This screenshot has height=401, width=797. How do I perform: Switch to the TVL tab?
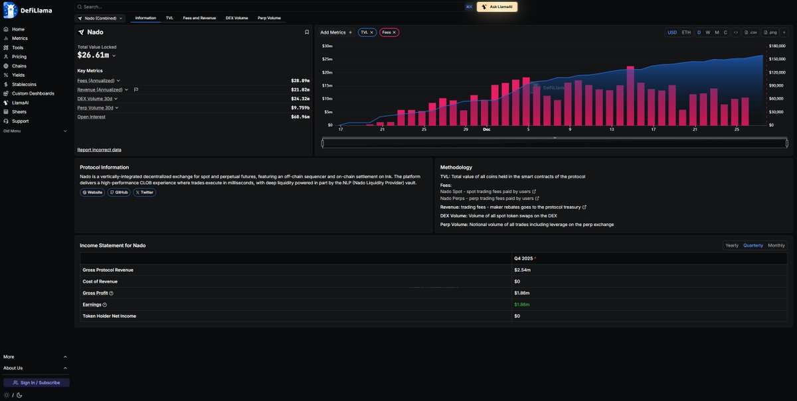tap(169, 18)
